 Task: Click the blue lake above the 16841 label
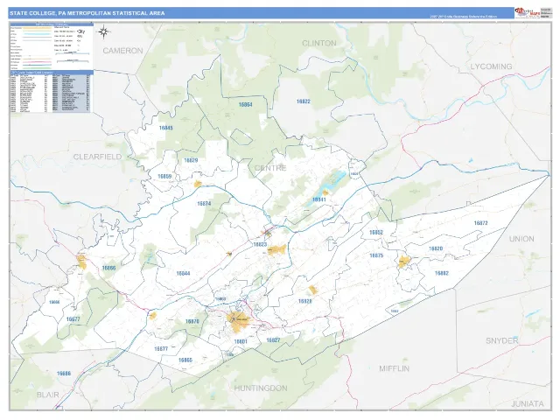tap(326, 188)
